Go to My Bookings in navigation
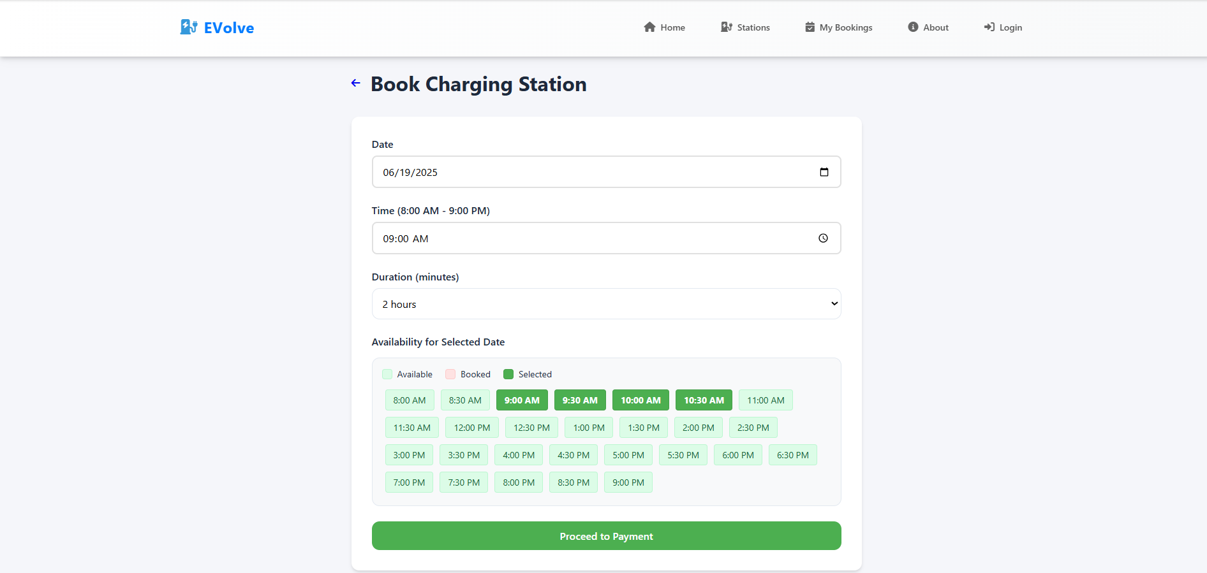The width and height of the screenshot is (1207, 573). coord(845,27)
